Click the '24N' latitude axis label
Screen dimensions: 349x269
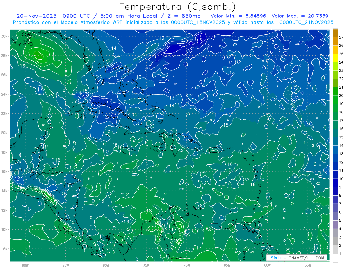(4, 94)
